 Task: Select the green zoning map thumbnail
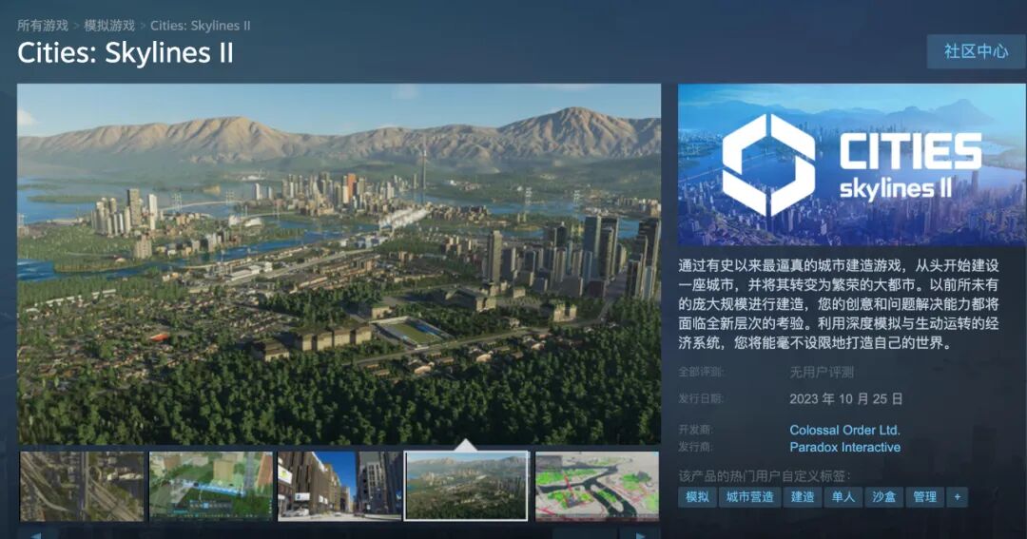click(596, 486)
